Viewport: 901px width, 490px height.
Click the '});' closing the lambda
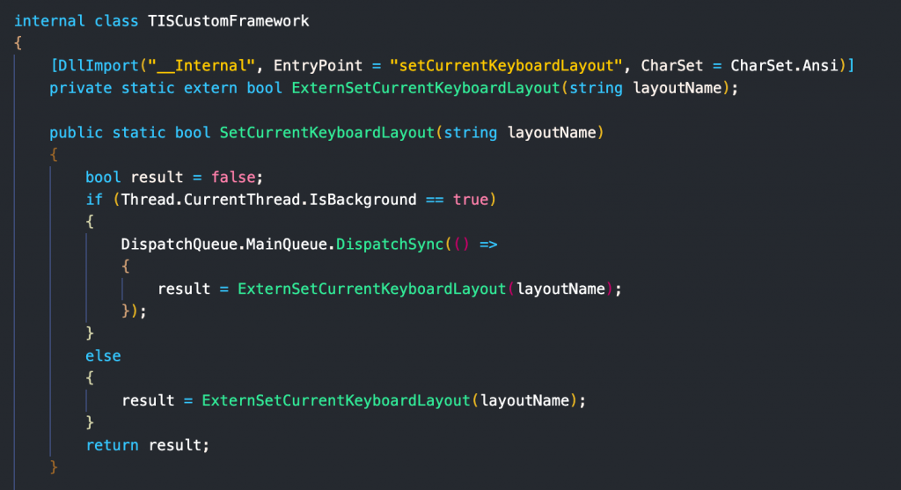pyautogui.click(x=135, y=311)
